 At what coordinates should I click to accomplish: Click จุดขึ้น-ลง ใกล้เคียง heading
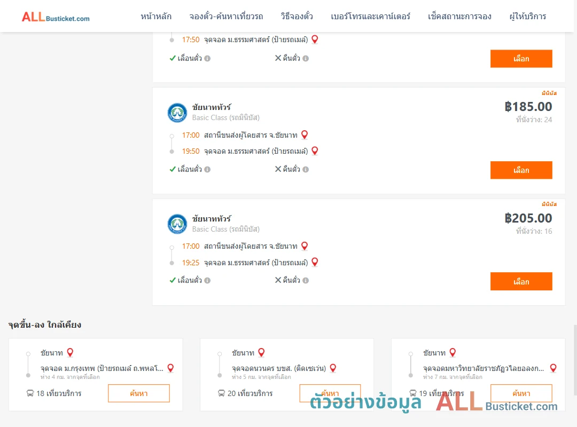(x=44, y=325)
